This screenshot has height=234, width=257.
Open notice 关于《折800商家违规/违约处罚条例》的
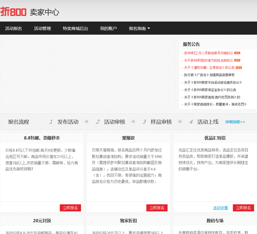[212, 97]
